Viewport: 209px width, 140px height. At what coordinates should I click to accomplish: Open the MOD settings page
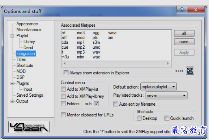21,71
